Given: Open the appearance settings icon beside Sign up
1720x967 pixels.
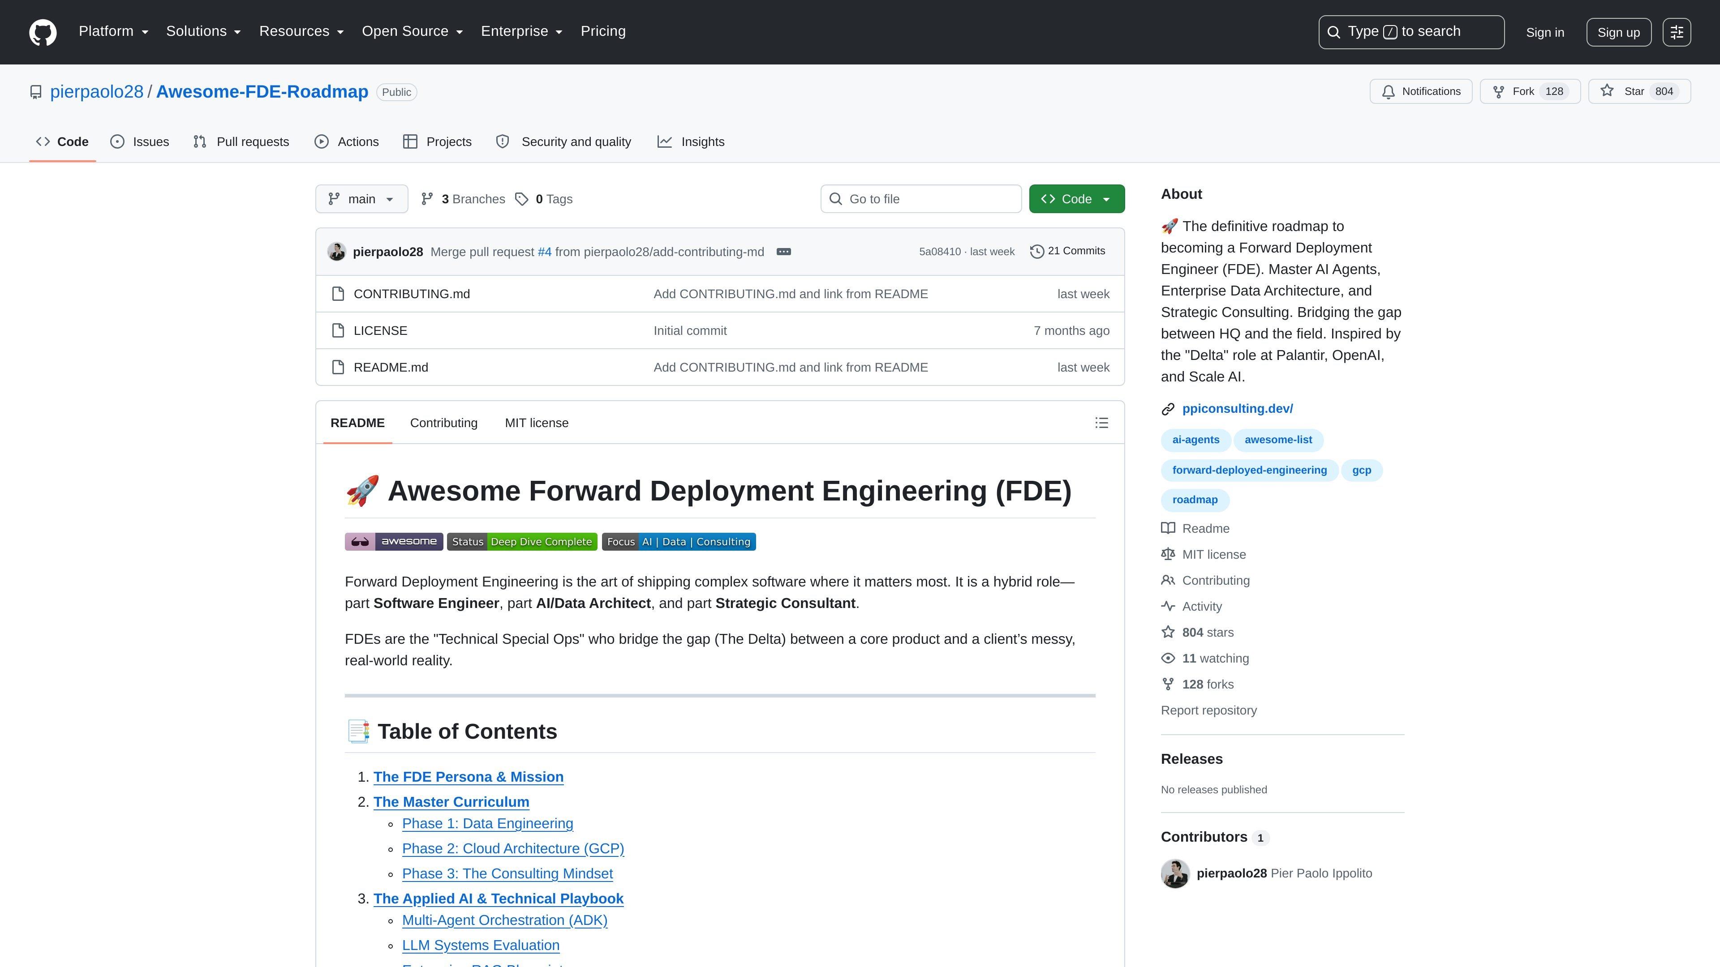Looking at the screenshot, I should click(x=1677, y=32).
